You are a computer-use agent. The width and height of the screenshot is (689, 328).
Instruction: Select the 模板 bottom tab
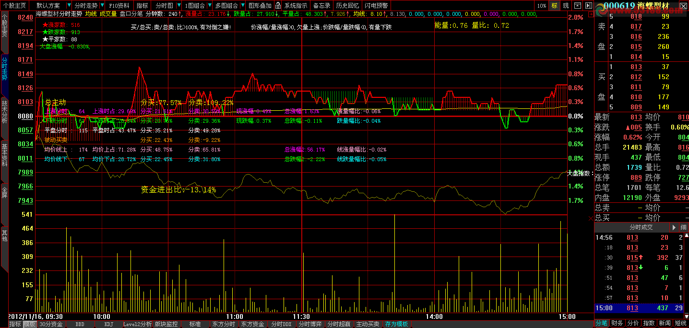click(x=30, y=324)
